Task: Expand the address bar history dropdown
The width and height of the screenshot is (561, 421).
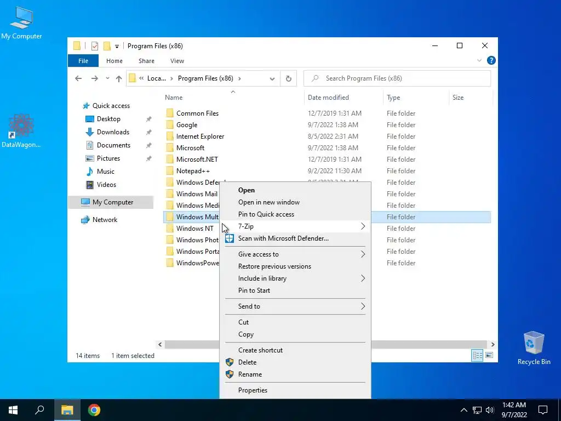Action: pyautogui.click(x=272, y=79)
